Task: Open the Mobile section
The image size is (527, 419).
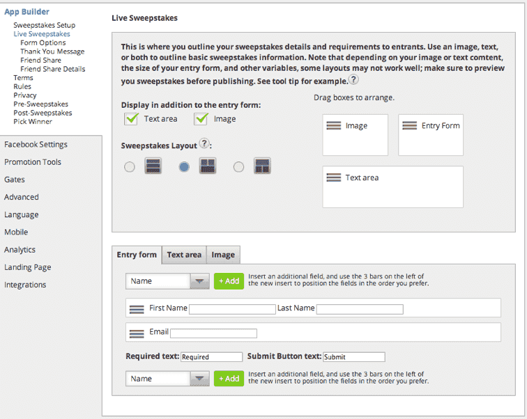Action: [16, 232]
